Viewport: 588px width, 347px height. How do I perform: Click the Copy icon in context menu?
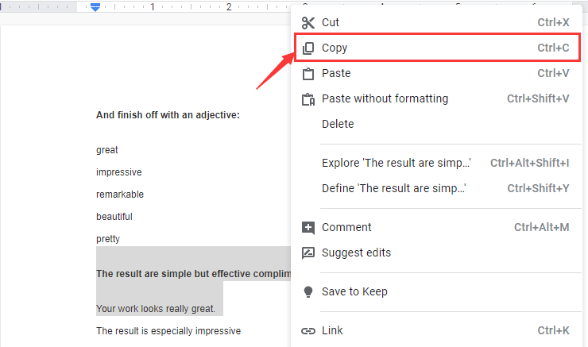pos(308,48)
